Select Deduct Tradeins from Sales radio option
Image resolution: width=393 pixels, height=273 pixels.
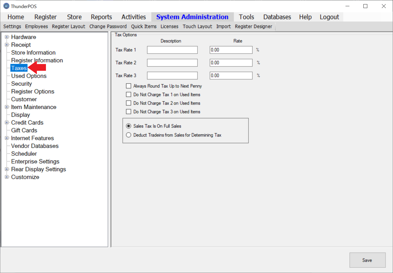click(128, 135)
